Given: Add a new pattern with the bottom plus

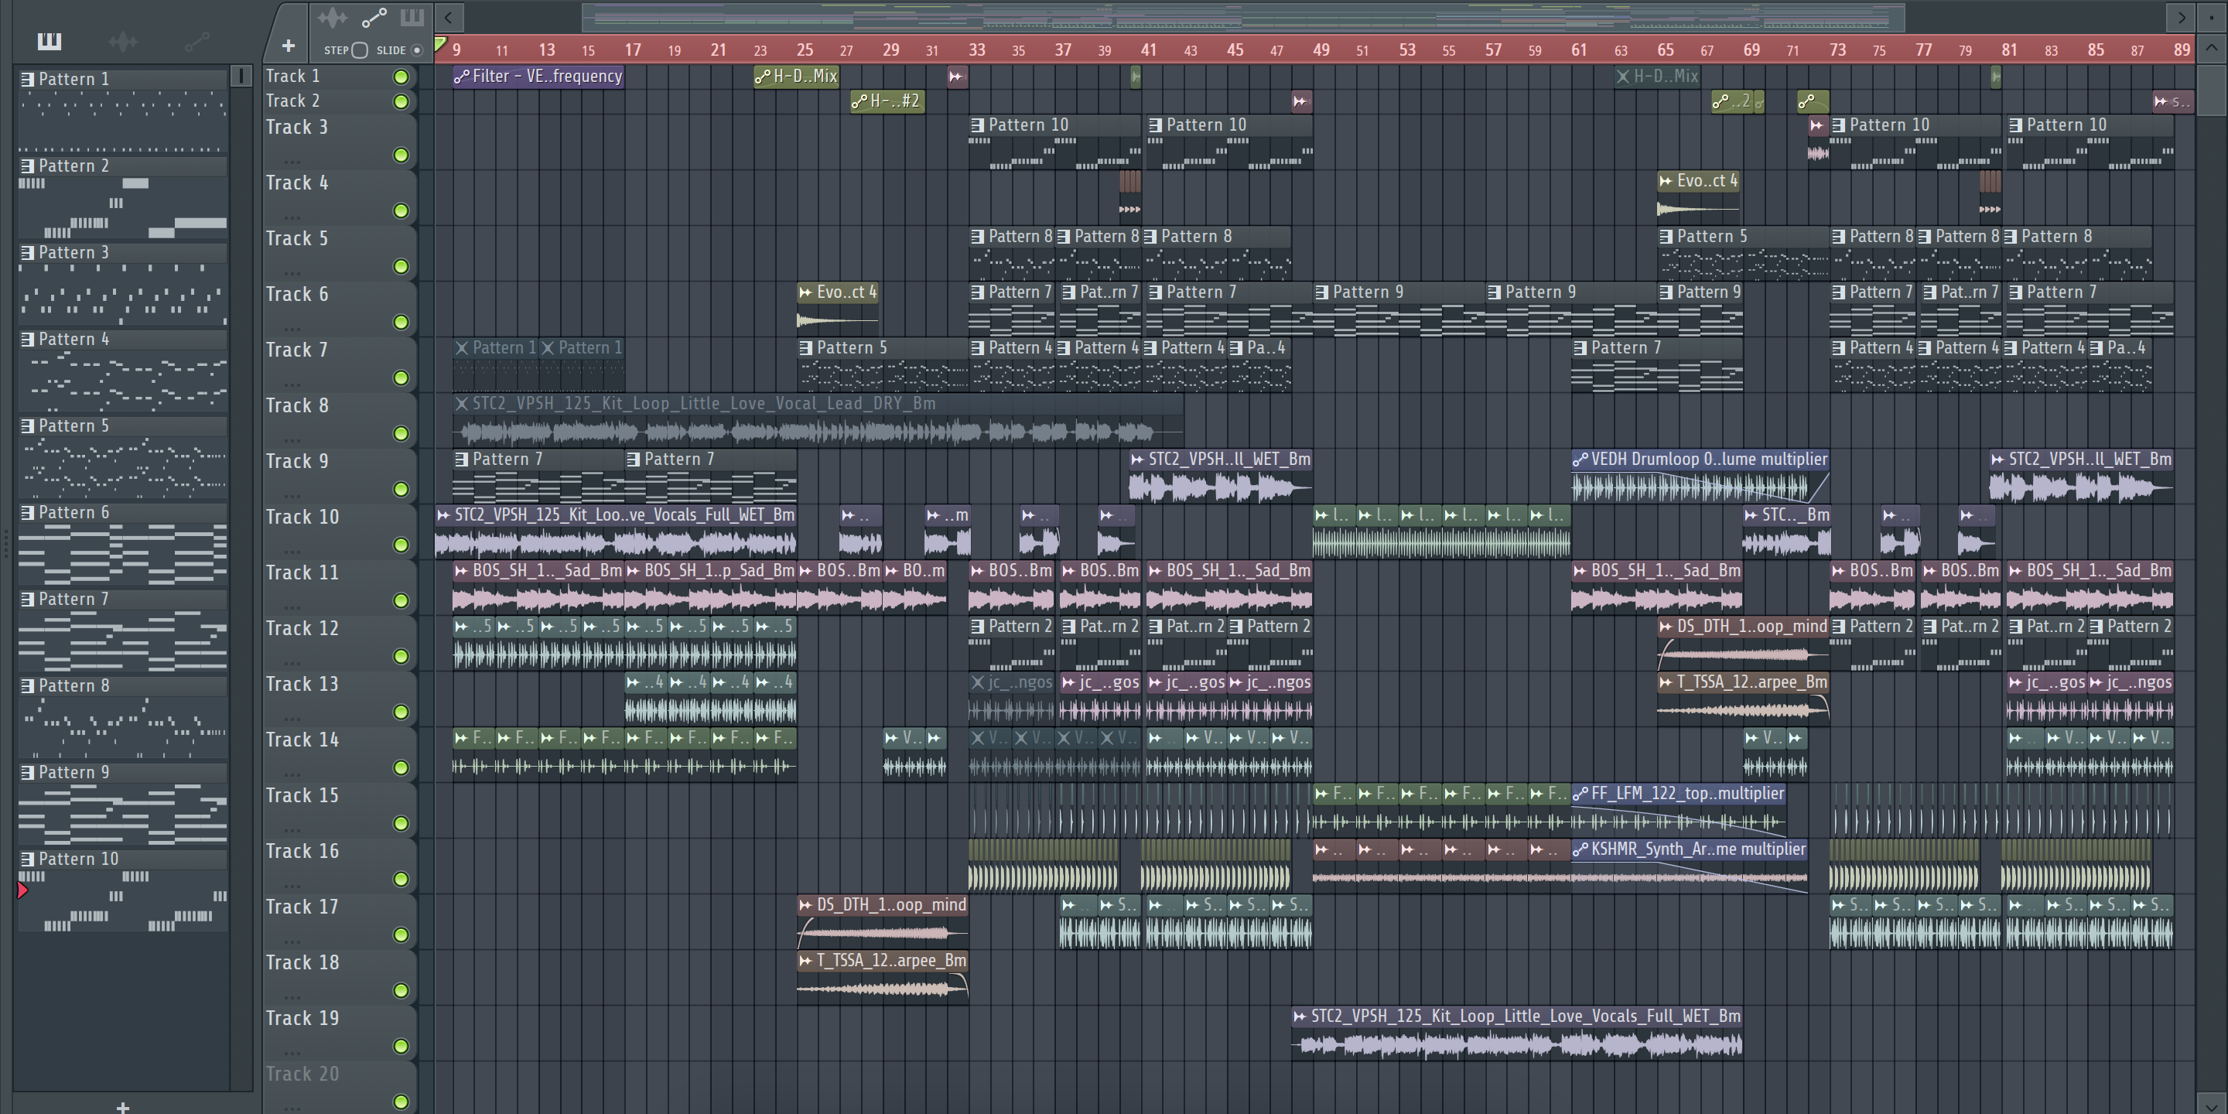Looking at the screenshot, I should coord(123,1106).
